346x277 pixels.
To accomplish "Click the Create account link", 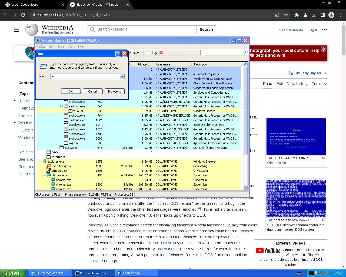I will coord(292,29).
